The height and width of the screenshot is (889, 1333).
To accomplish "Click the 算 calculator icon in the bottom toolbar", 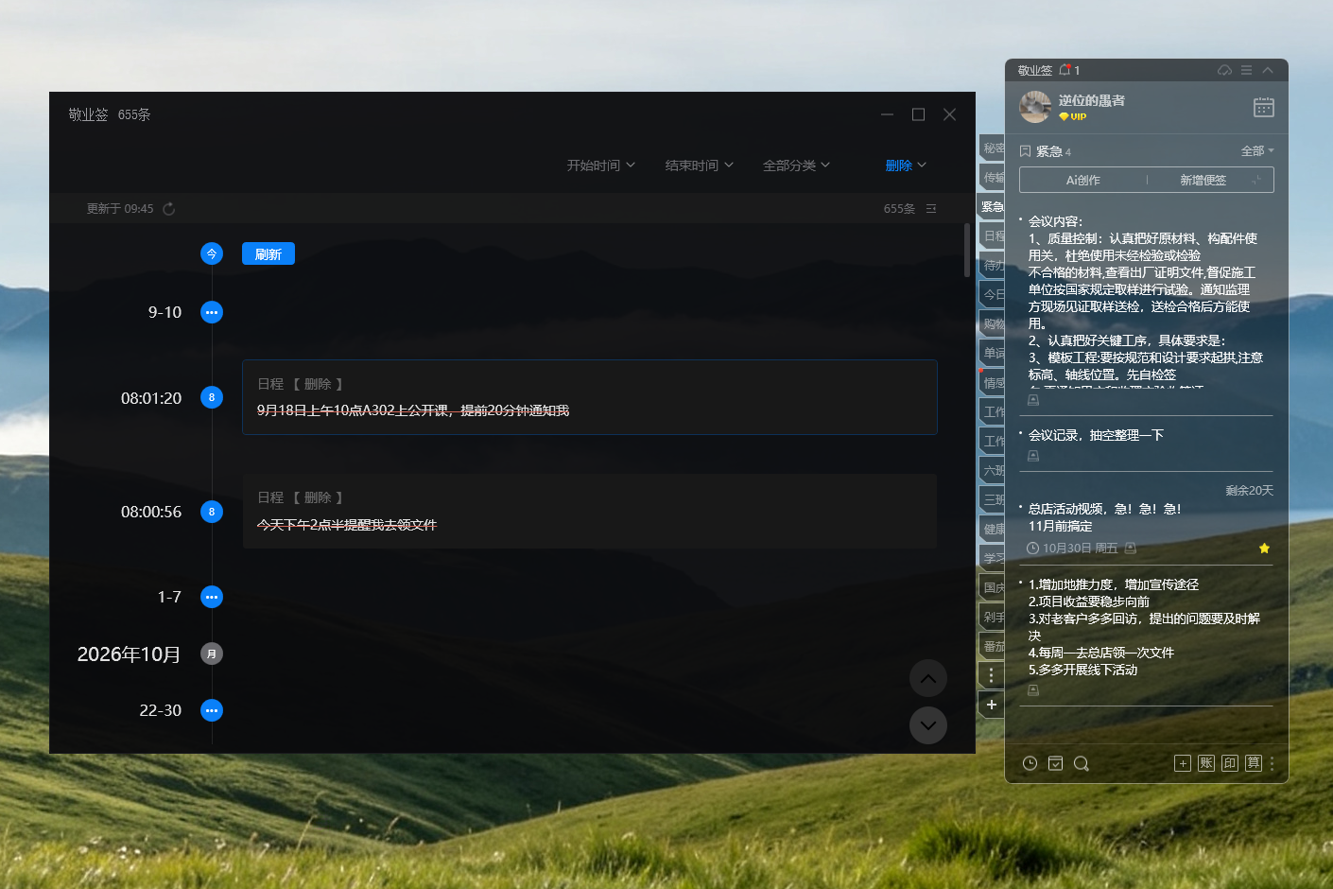I will click(x=1254, y=763).
